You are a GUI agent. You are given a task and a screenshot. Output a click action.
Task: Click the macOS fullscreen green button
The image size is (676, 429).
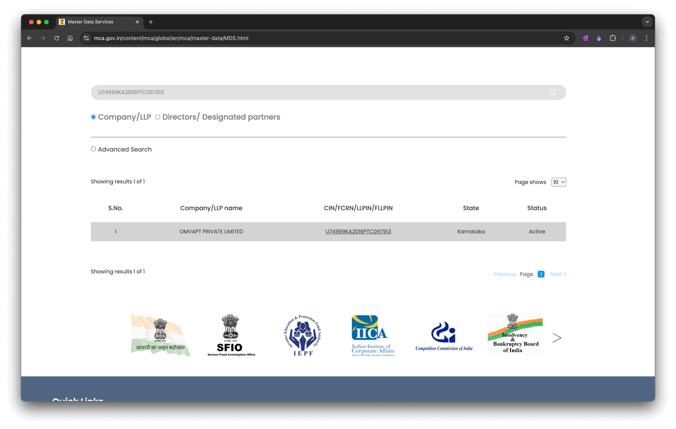[x=46, y=22]
